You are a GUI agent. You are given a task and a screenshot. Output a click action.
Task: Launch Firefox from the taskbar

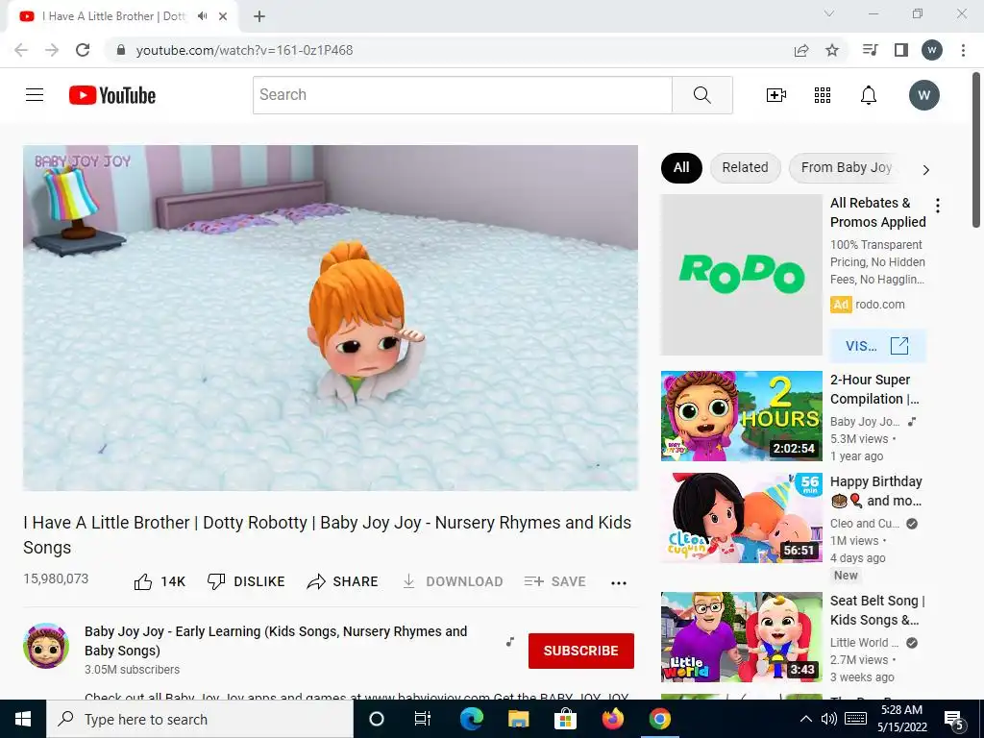point(612,719)
